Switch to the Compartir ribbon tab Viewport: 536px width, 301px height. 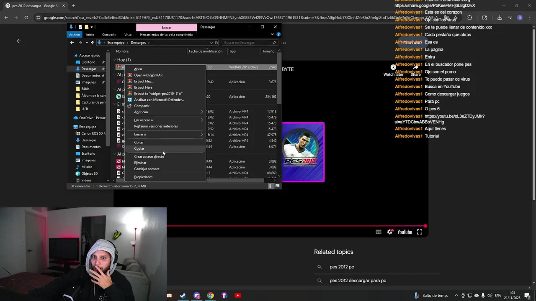tap(109, 35)
